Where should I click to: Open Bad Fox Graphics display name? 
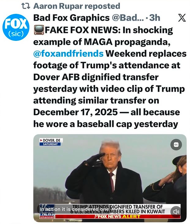[x=71, y=18]
